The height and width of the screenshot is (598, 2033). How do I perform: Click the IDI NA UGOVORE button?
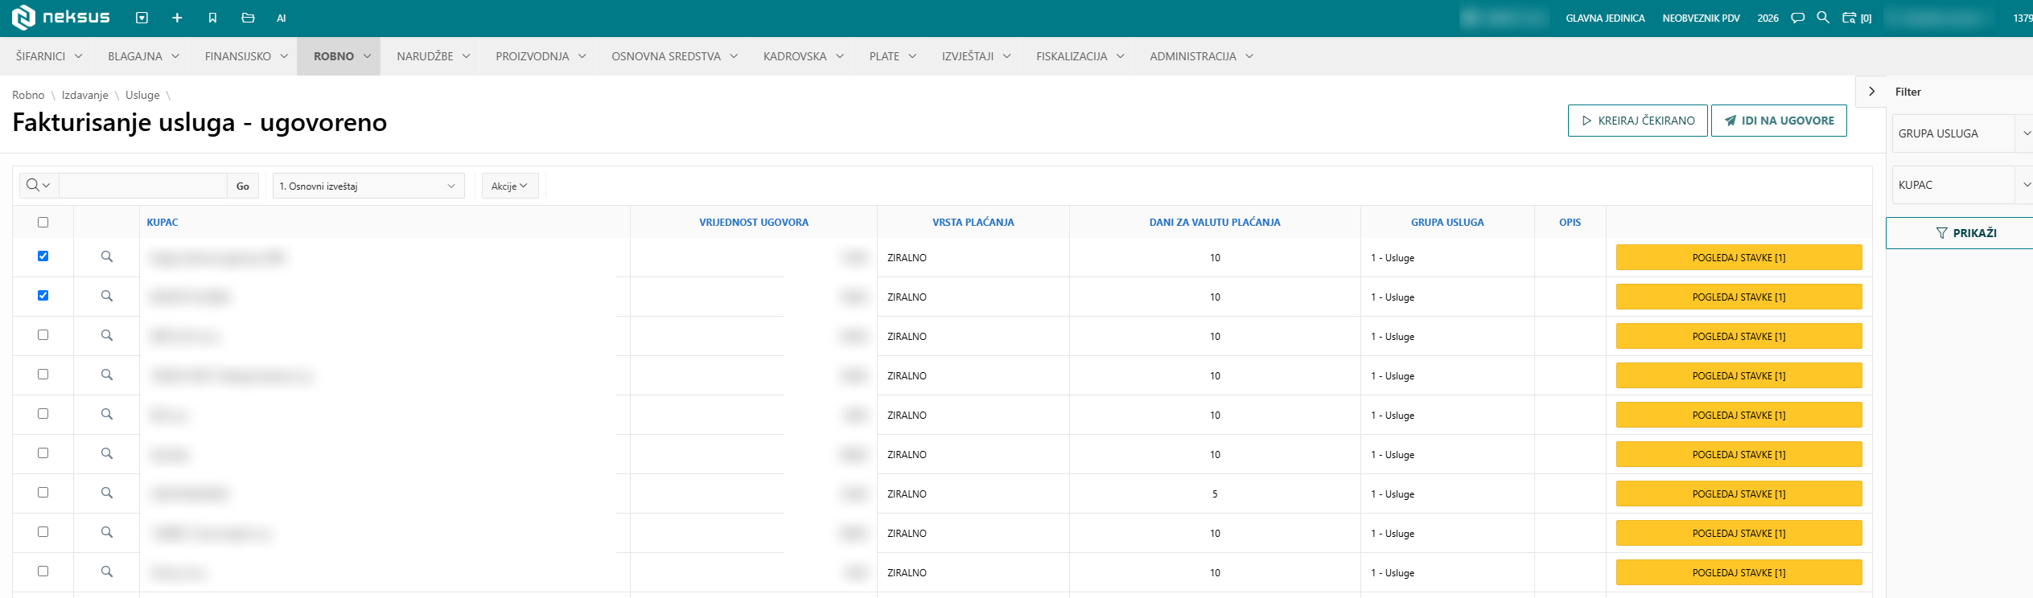(x=1779, y=121)
